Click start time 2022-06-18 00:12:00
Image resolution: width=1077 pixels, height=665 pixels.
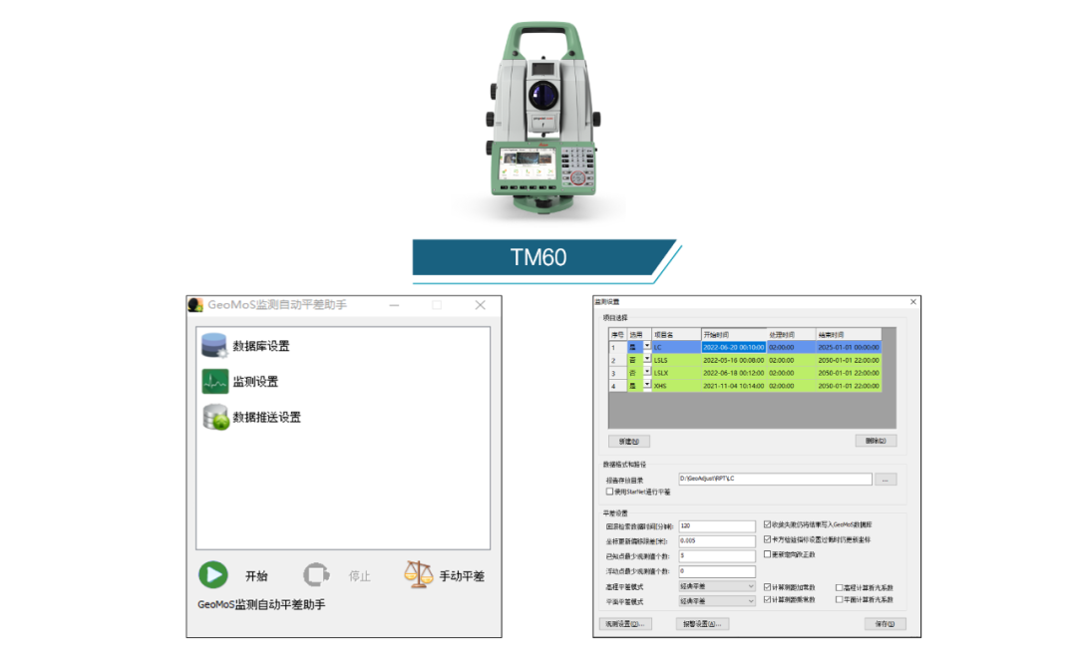click(734, 373)
